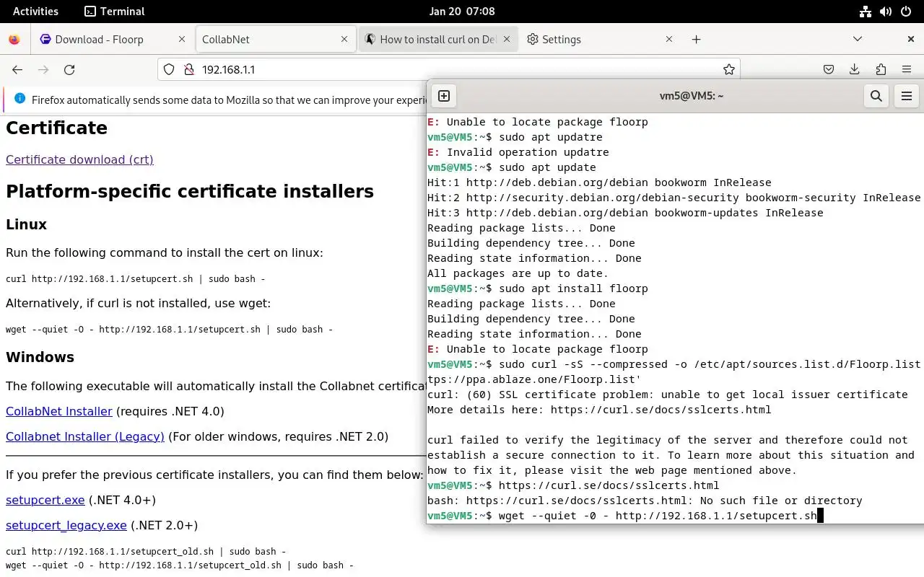Click the Windows section heading

tap(40, 357)
